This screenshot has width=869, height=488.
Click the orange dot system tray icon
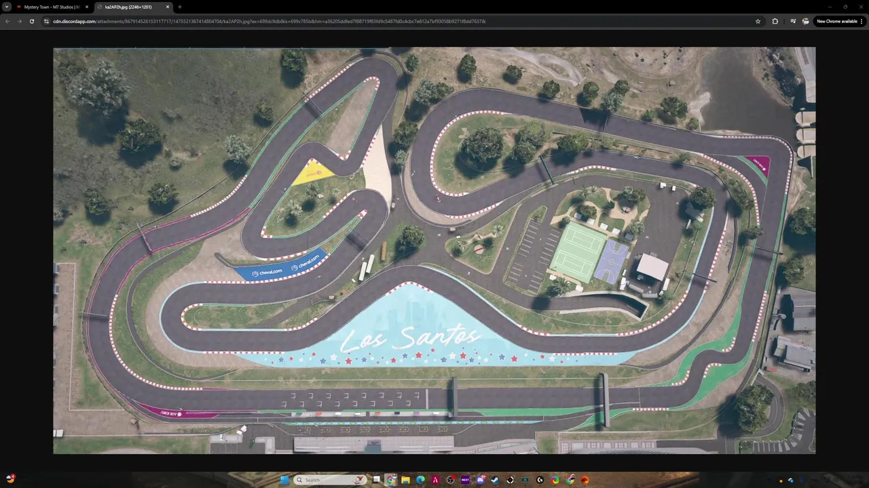pos(781,481)
